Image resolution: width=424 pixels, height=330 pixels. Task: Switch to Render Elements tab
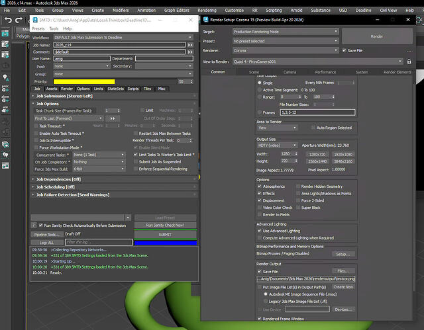click(x=397, y=72)
